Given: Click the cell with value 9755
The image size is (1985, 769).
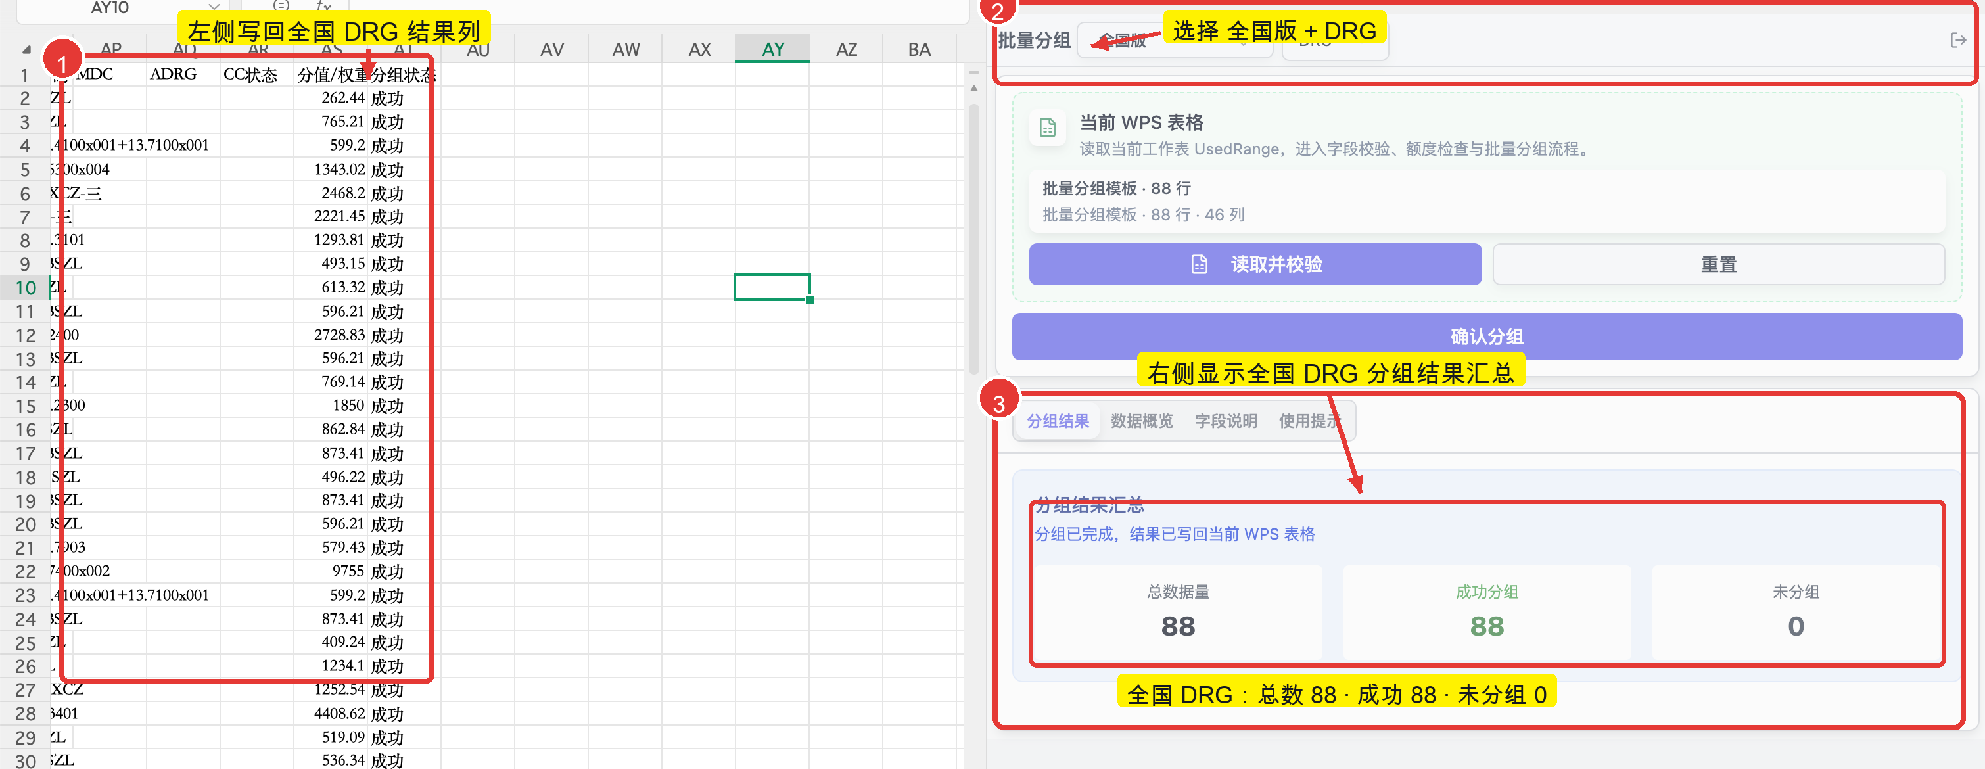Looking at the screenshot, I should 331,571.
